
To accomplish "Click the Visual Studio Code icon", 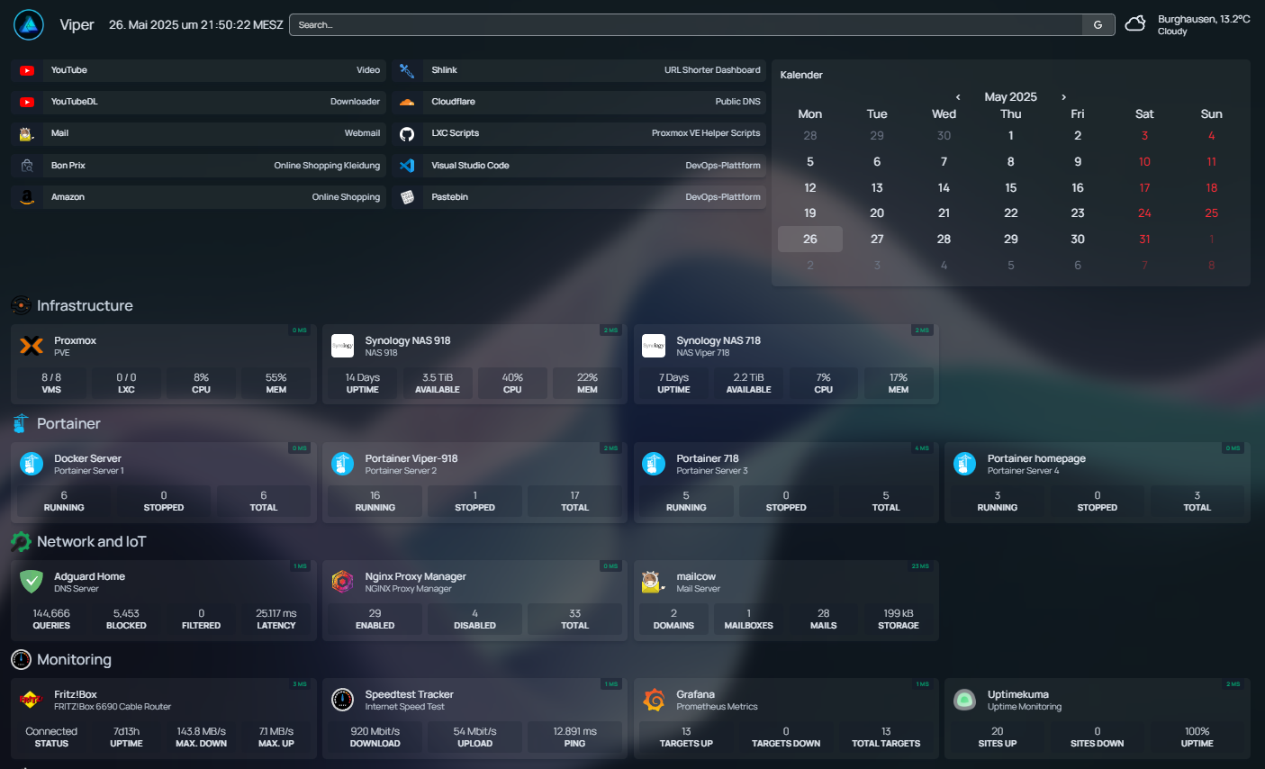I will [407, 166].
